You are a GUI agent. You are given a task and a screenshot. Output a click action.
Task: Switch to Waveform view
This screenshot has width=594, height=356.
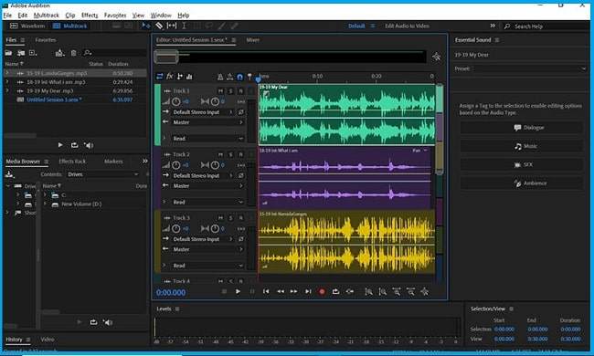tap(27, 26)
